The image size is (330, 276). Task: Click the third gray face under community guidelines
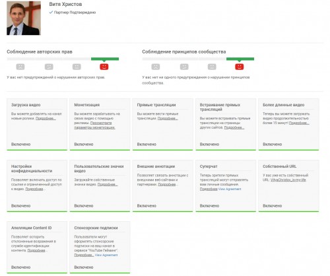[x=212, y=67]
